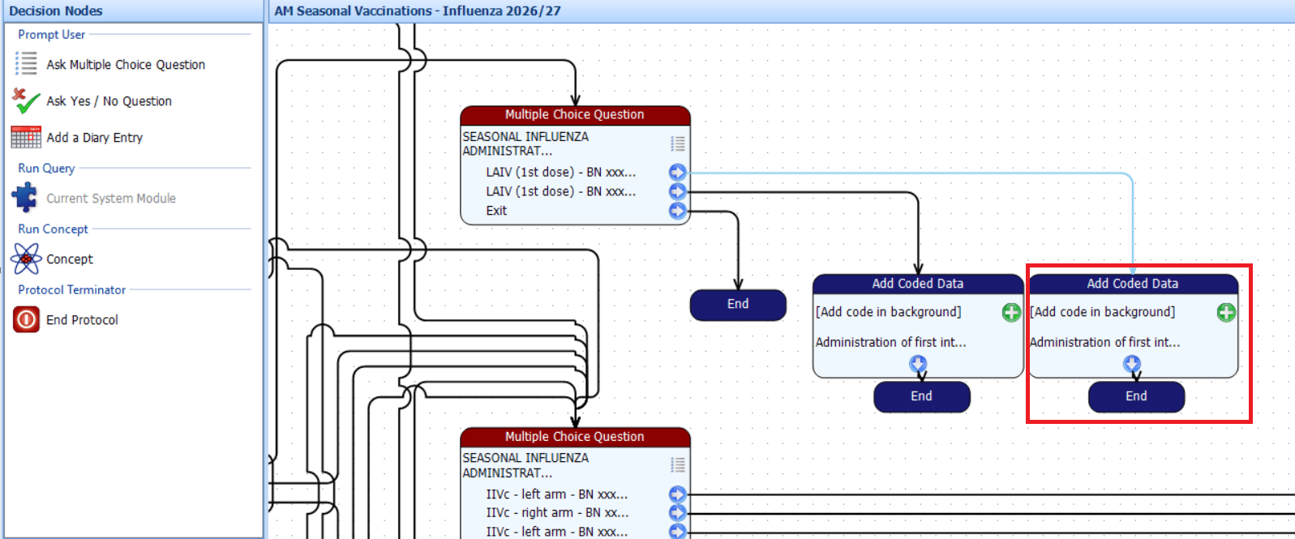
Task: Click the black-linked arrow of the second LAIV option
Action: 678,191
